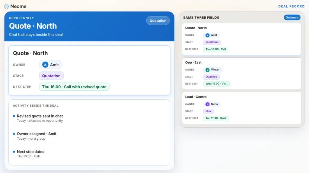The height and width of the screenshot is (173, 309).
Task: Click 'Today · not a group' note
Action: coord(31,138)
